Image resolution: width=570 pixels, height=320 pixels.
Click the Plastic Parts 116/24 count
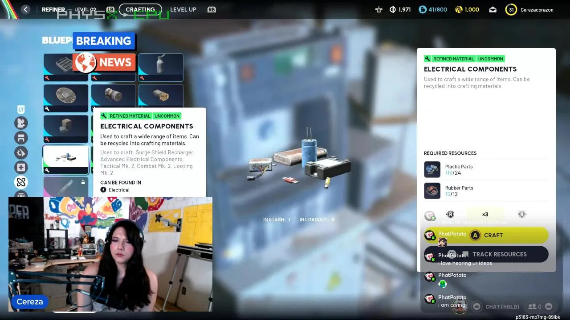tap(453, 173)
